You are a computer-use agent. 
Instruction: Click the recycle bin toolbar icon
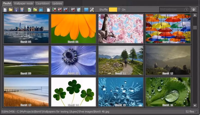point(79,10)
